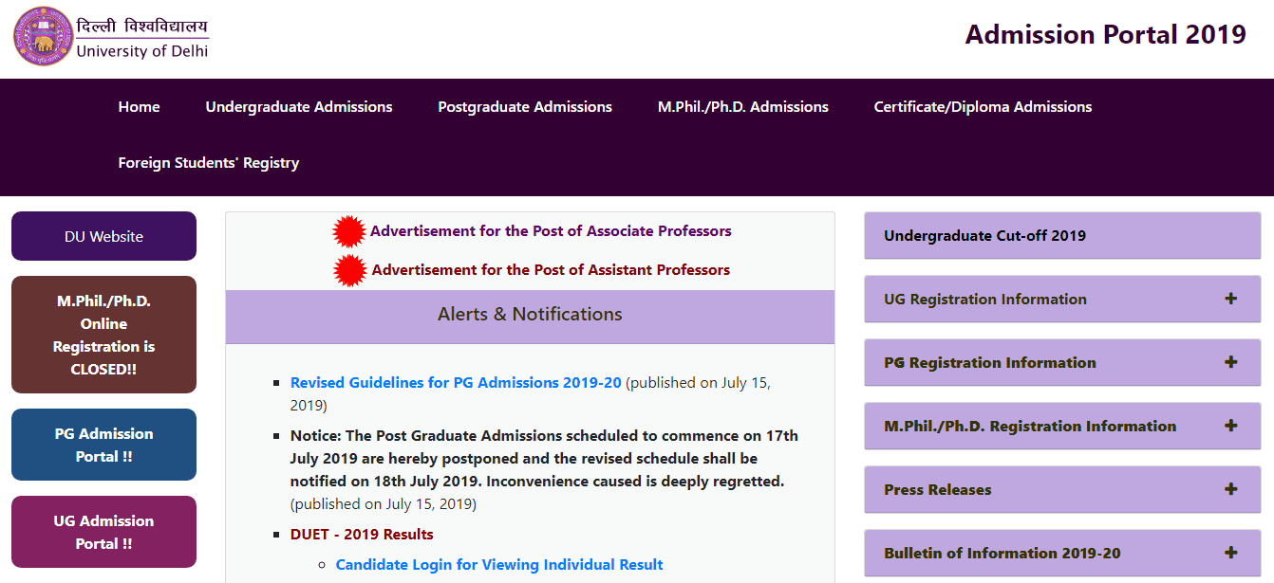
Task: Open Undergraduate Admissions menu item
Action: click(299, 107)
